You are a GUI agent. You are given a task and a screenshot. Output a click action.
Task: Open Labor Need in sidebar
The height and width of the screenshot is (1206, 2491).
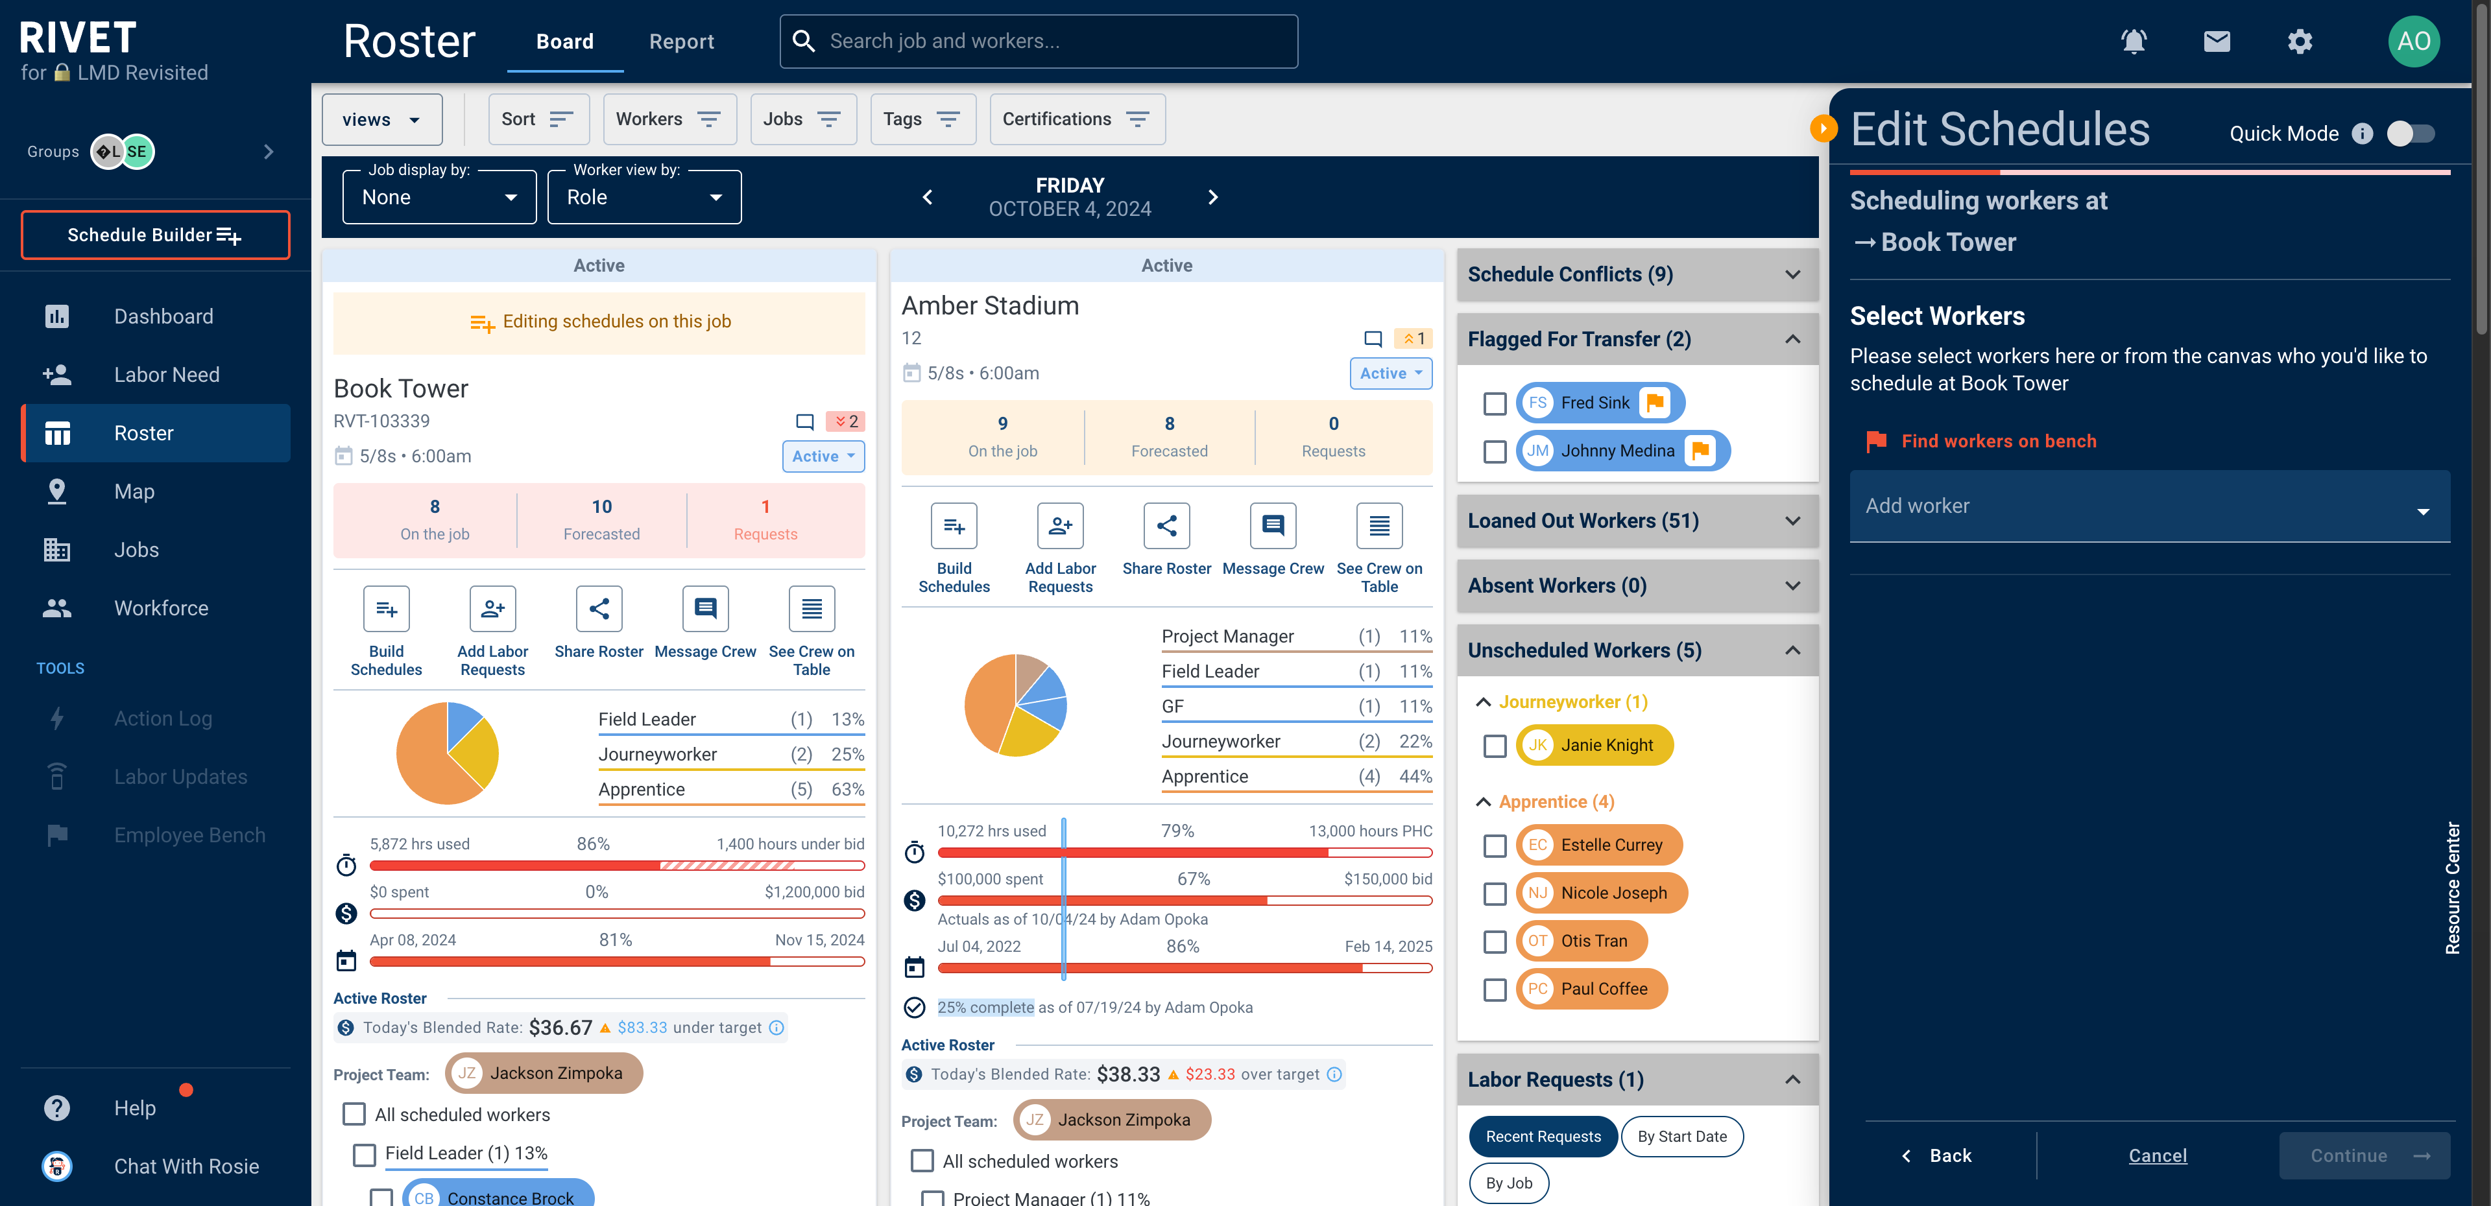tap(156, 375)
